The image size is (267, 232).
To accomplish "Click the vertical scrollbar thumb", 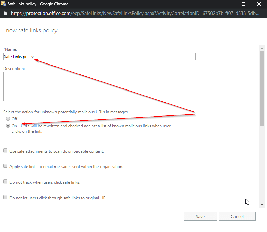I will tap(262, 88).
